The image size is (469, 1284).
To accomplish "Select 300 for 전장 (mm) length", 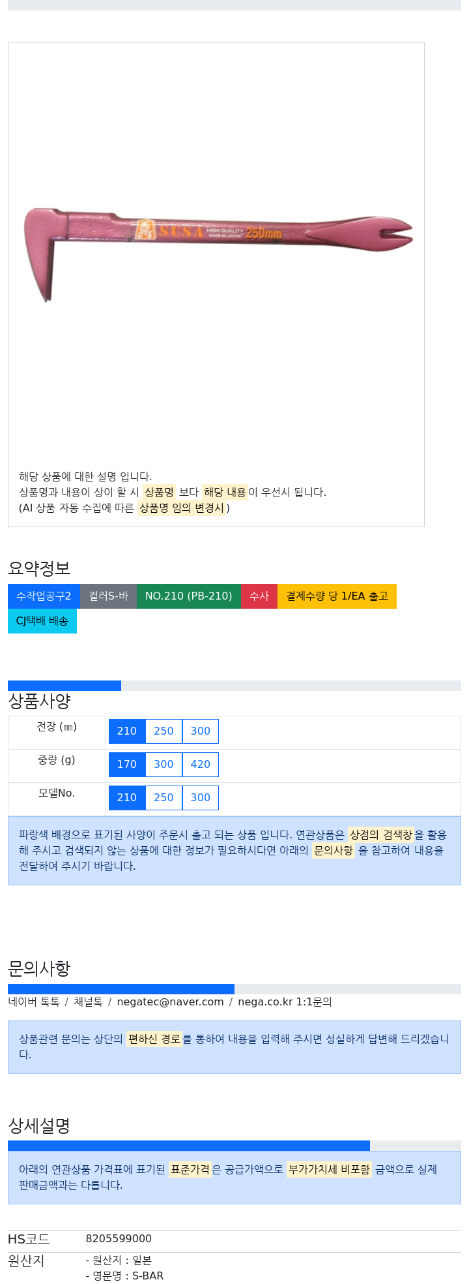I will click(201, 731).
